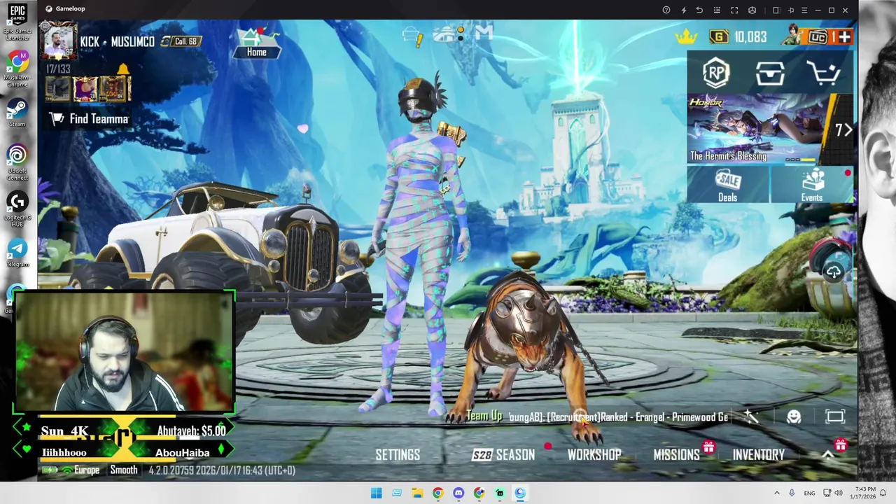Toggle GameLoop fullscreen icon
The height and width of the screenshot is (504, 896).
pyautogui.click(x=734, y=10)
